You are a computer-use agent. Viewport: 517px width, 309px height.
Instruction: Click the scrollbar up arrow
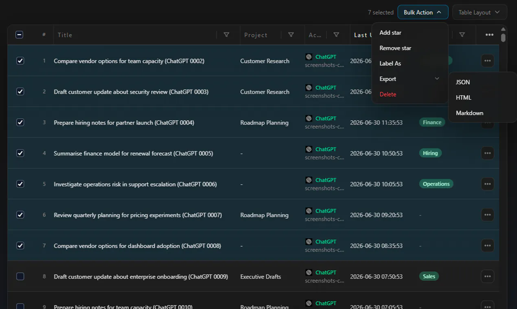point(503,29)
